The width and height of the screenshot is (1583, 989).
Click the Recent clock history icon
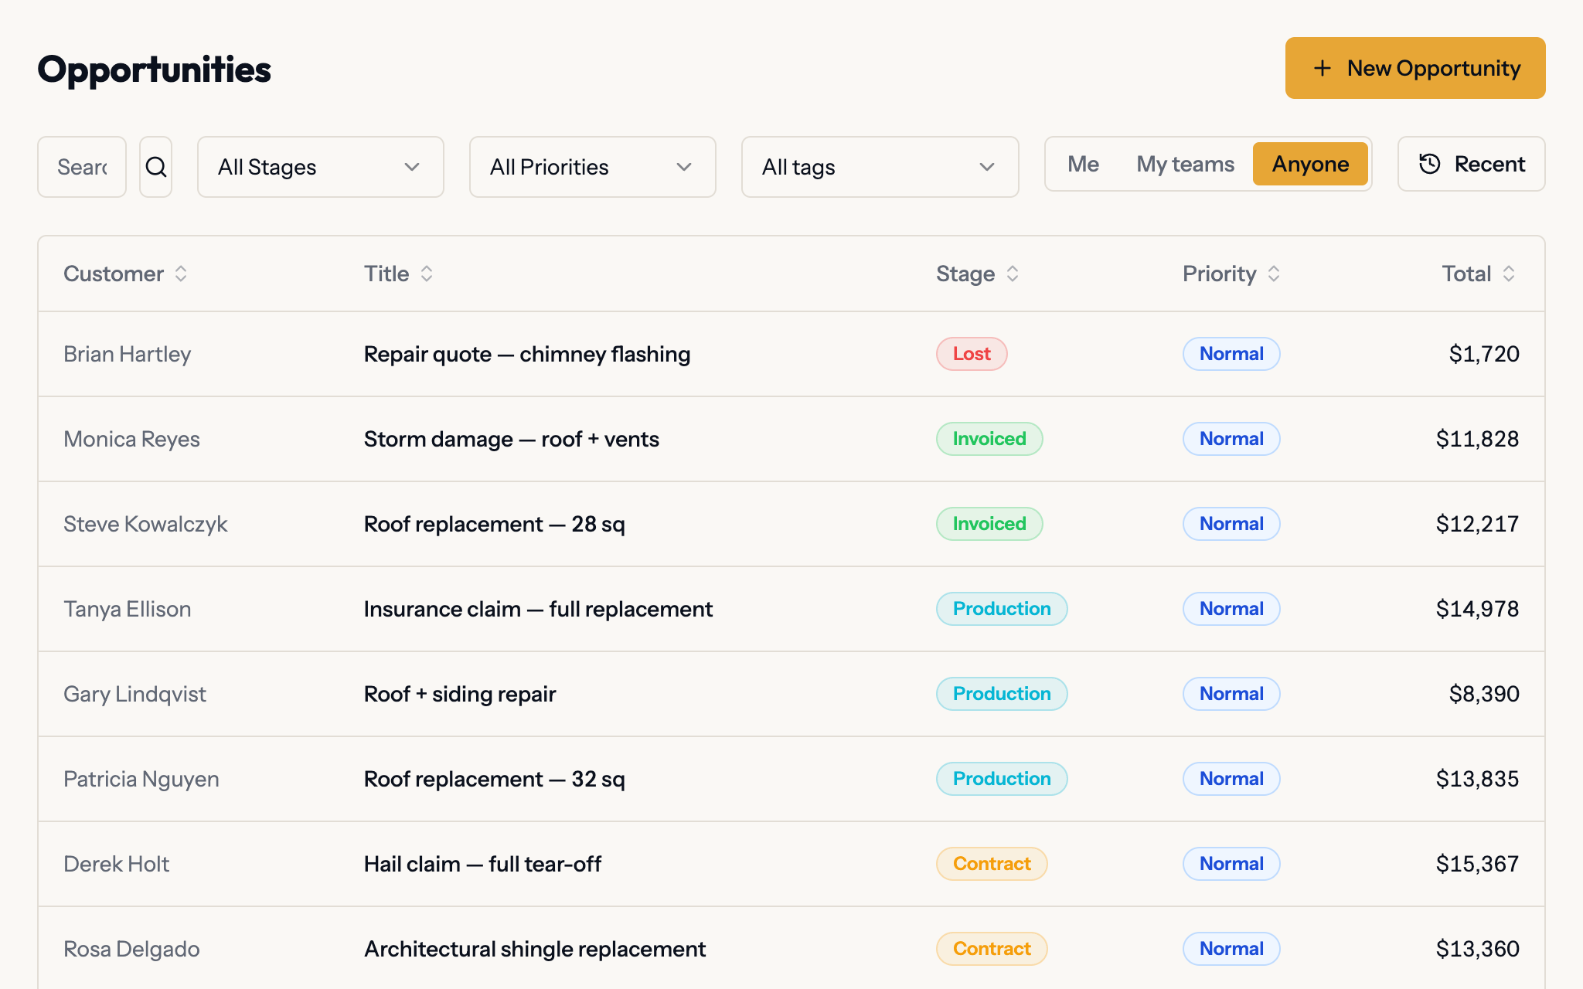1430,164
